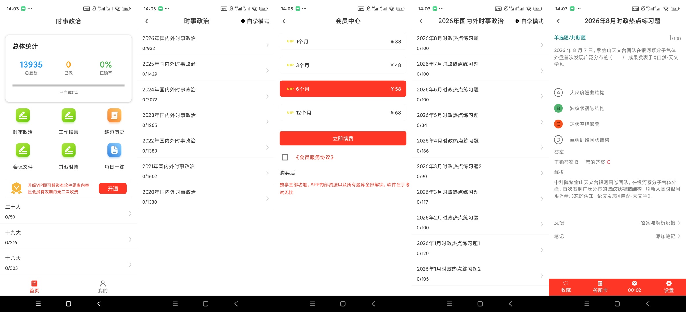The width and height of the screenshot is (686, 312).
Task: Open the 答题卡 answer sheet
Action: point(600,287)
